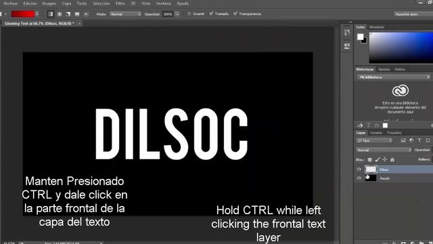Switch to the Estilos tab

coord(400,69)
